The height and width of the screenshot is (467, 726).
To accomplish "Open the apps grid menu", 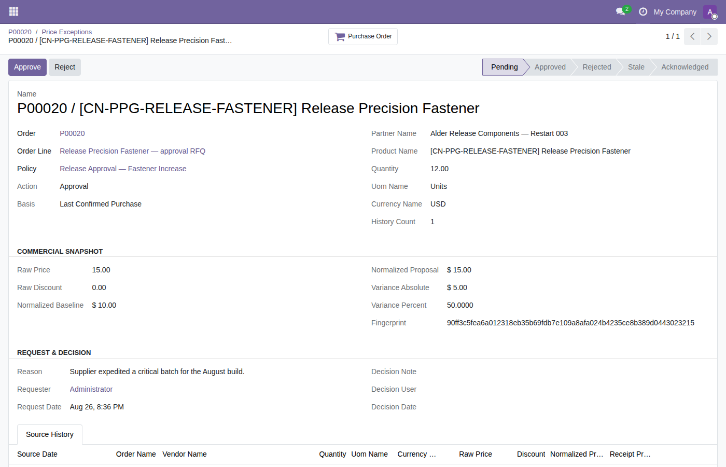I will [13, 11].
